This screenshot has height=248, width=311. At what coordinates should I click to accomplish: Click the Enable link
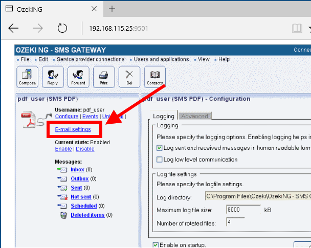63,149
